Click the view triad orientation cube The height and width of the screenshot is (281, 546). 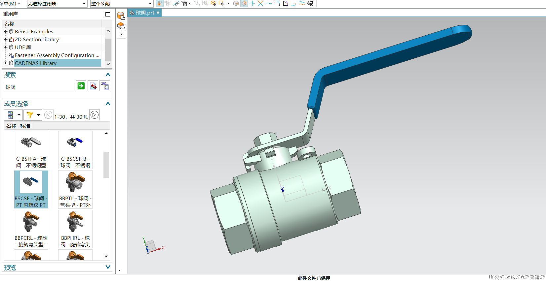pyautogui.click(x=151, y=246)
